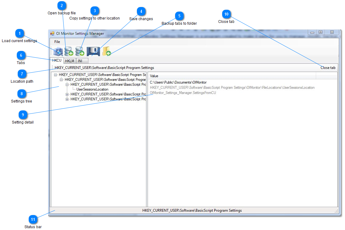Collapse the root BasicScript Program Settings tree node
This screenshot has width=345, height=230.
point(56,75)
